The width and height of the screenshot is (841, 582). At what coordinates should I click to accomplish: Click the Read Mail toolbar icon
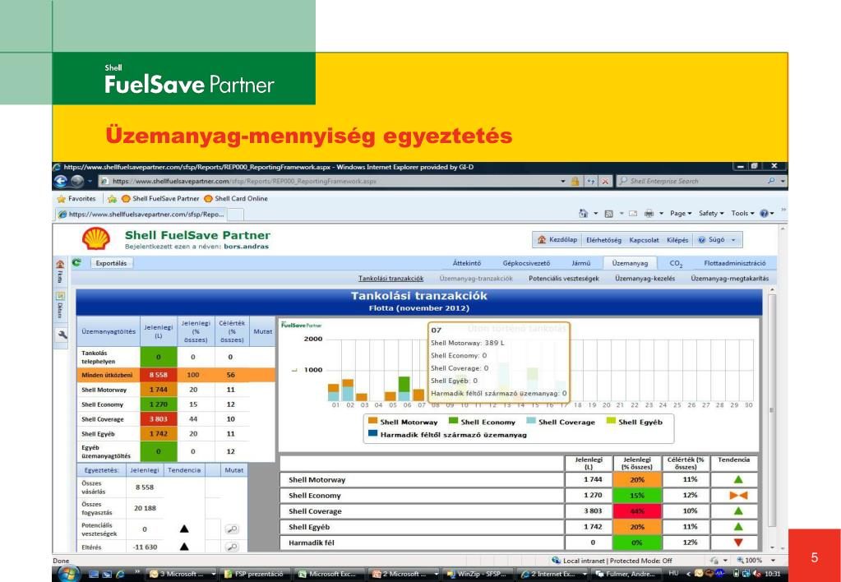633,214
